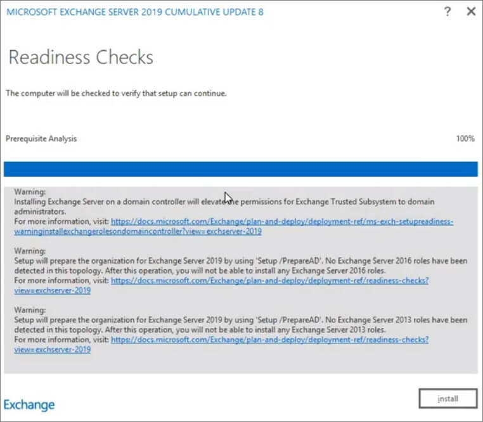Click the "Readiness Checks" heading

pyautogui.click(x=81, y=57)
